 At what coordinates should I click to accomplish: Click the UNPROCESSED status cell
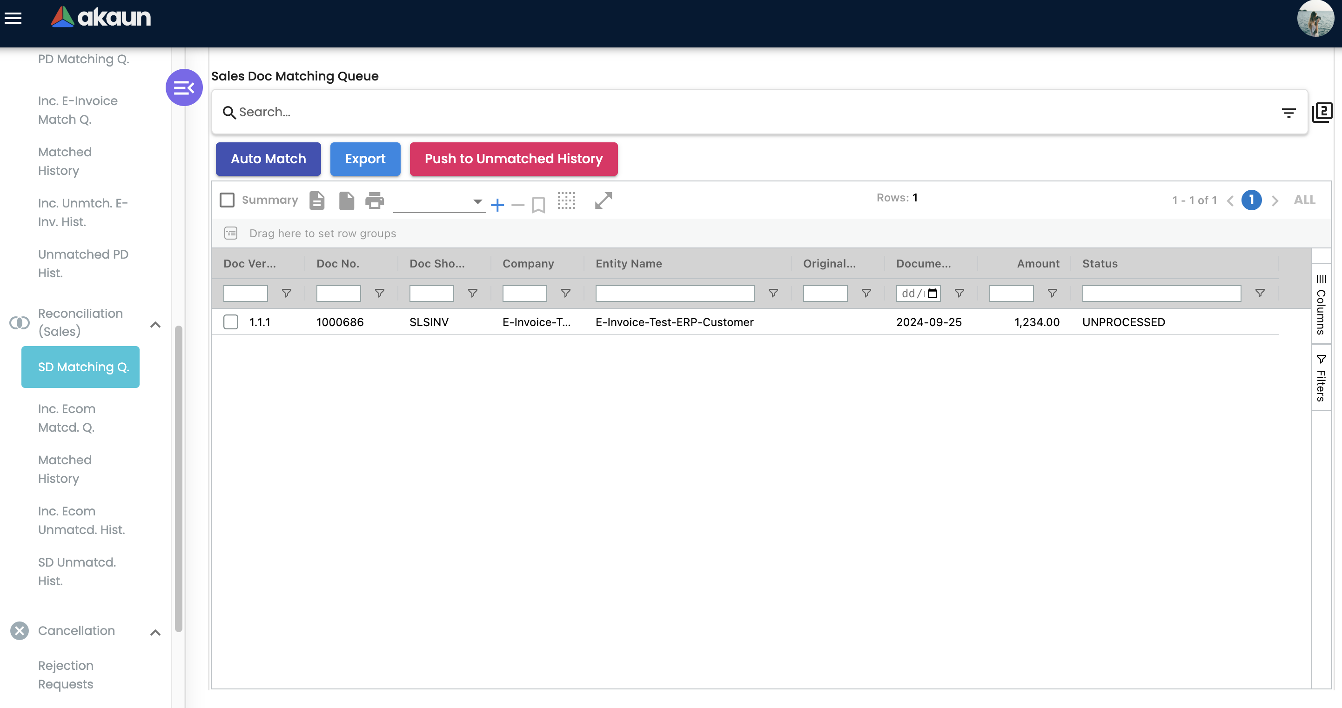tap(1124, 322)
